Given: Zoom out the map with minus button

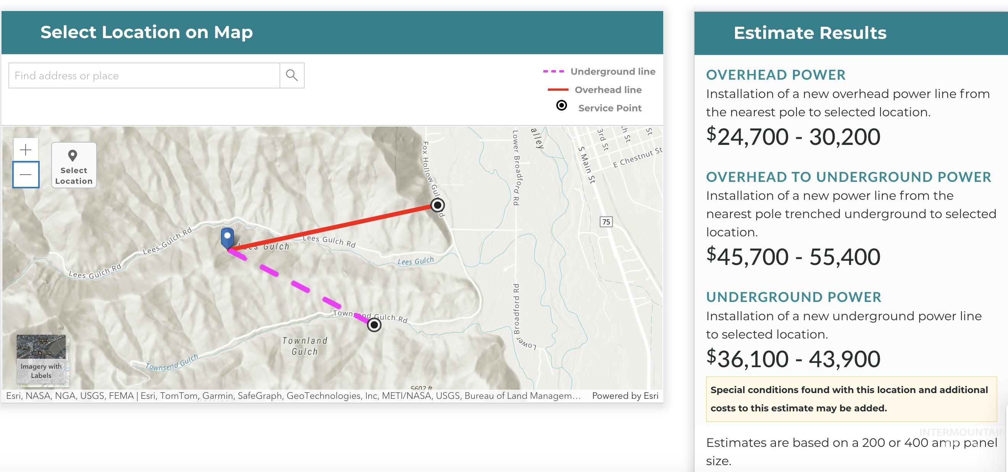Looking at the screenshot, I should point(26,174).
